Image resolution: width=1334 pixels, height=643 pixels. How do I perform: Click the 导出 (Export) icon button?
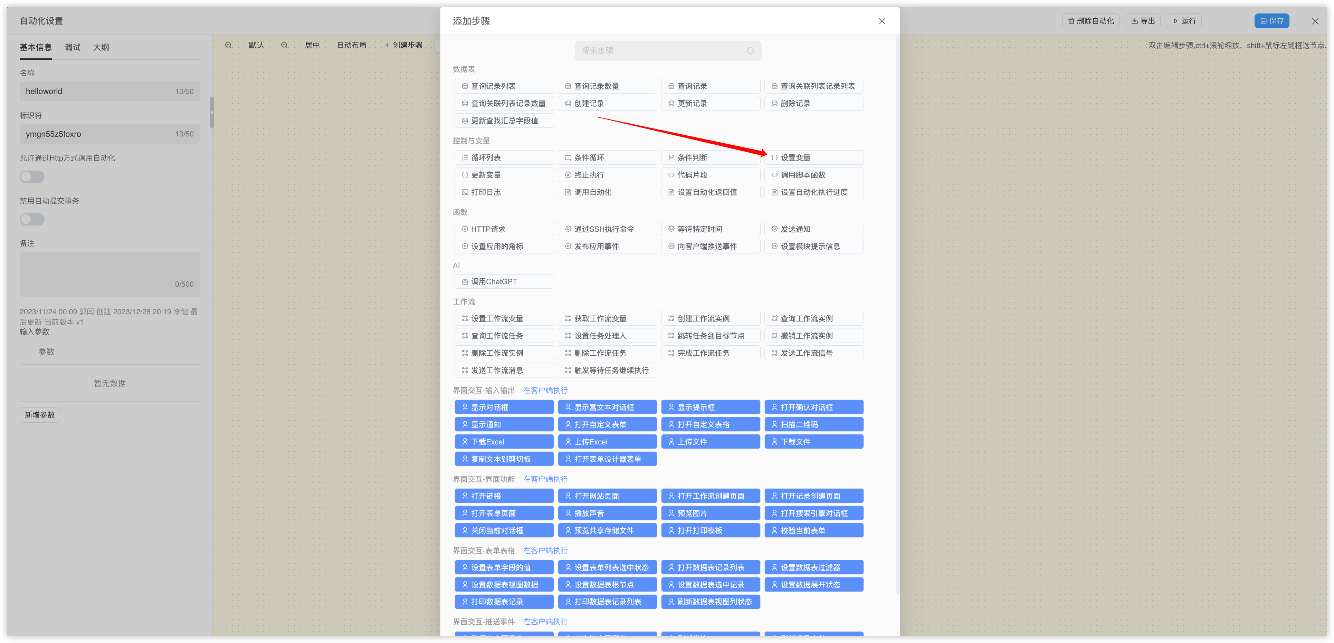click(1143, 21)
